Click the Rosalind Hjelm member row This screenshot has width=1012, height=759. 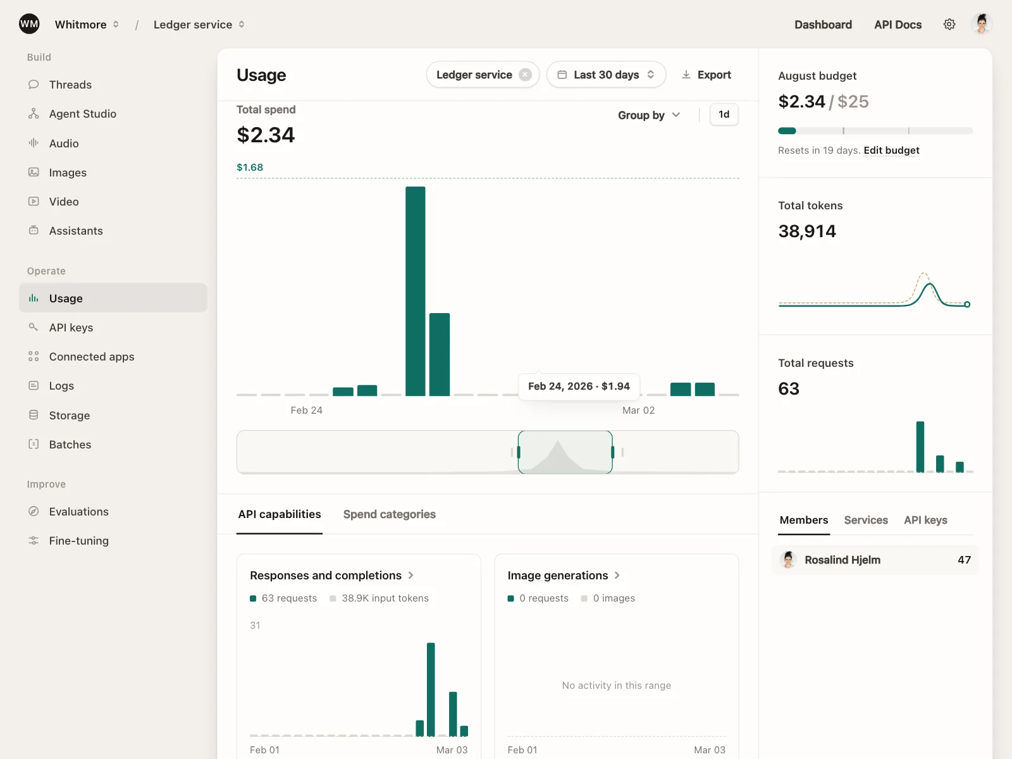tap(875, 560)
